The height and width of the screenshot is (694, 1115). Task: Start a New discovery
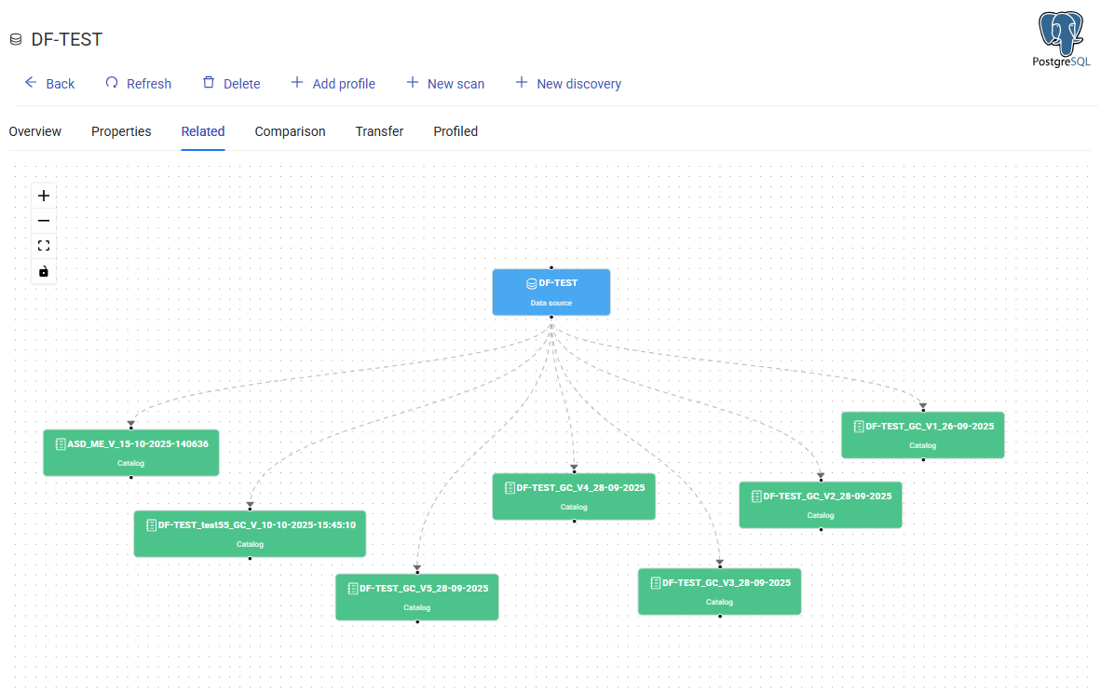(x=568, y=84)
